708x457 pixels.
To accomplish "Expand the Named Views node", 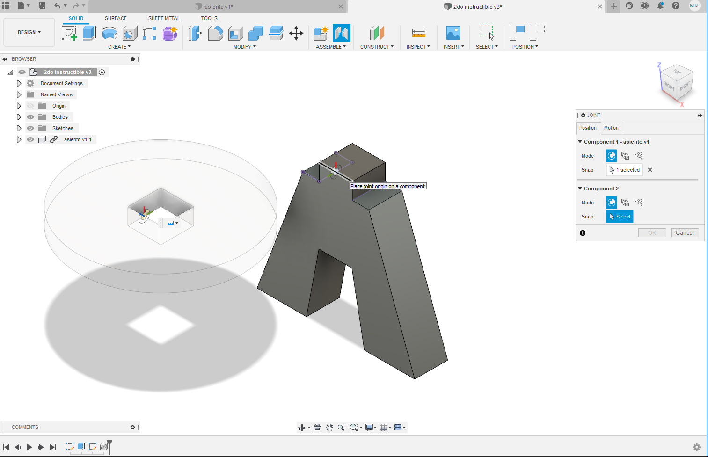I will coord(19,94).
